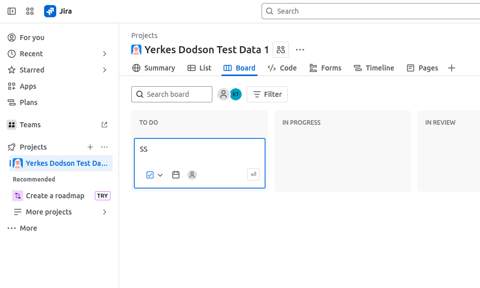480x288 pixels.
Task: Open the Summary tab
Action: (154, 68)
